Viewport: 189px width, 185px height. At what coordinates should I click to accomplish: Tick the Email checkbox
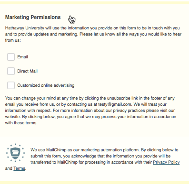tap(11, 57)
